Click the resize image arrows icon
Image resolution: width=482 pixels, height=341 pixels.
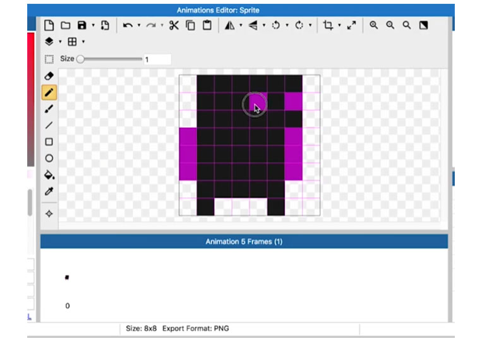click(x=351, y=25)
